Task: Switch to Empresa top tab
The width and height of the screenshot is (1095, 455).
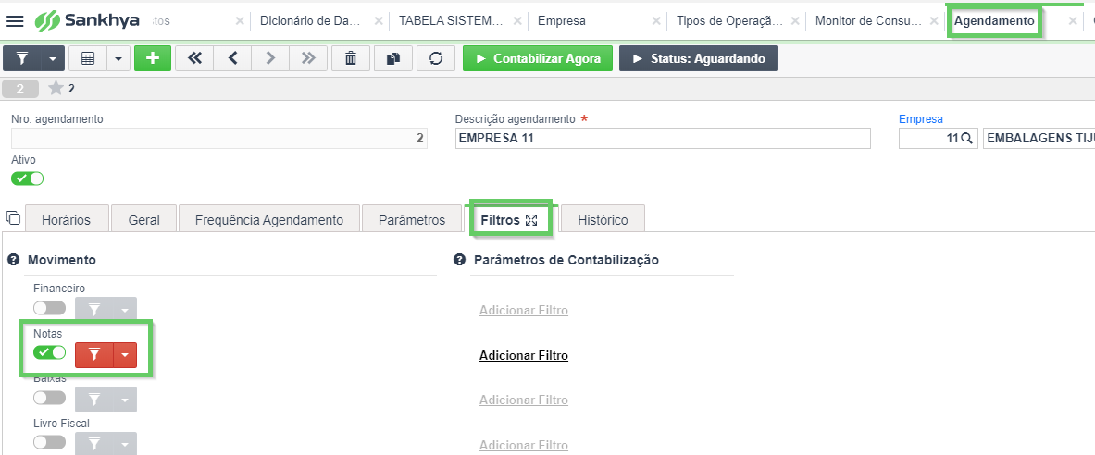Action: tap(562, 21)
